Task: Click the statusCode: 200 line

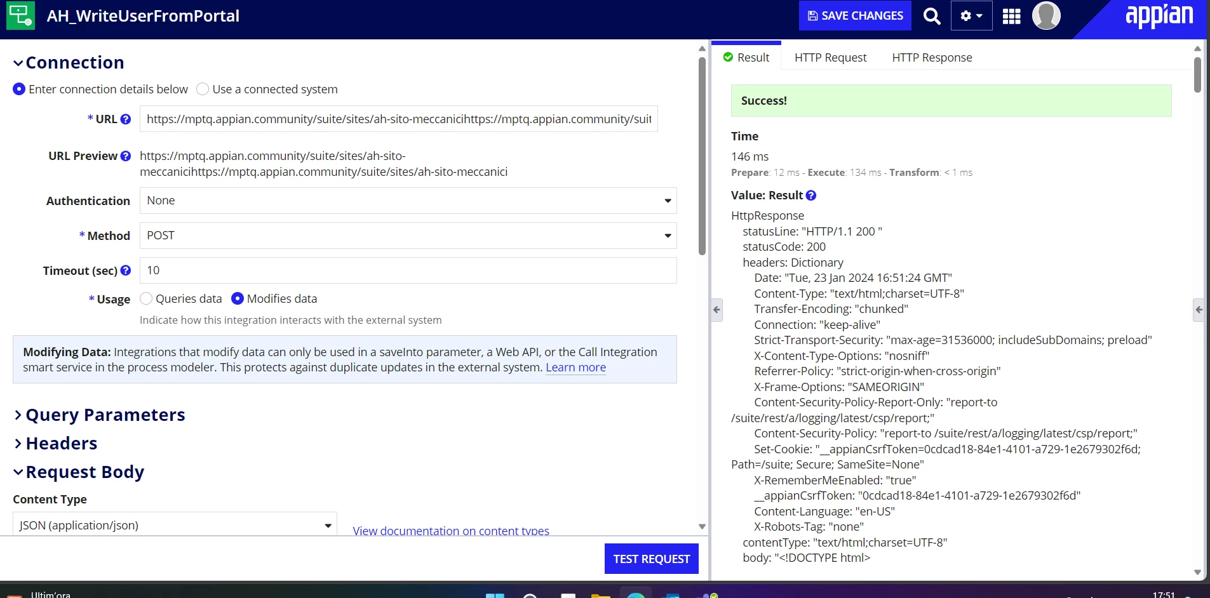Action: [784, 247]
